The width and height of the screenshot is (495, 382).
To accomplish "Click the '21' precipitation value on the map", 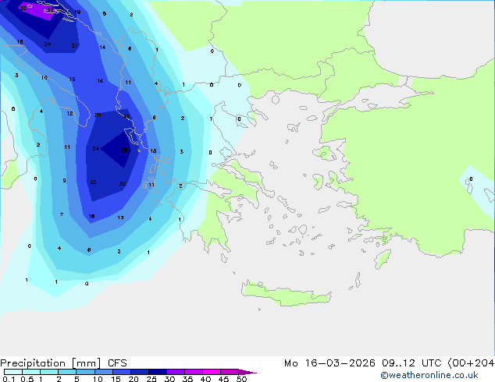I will [x=74, y=46].
